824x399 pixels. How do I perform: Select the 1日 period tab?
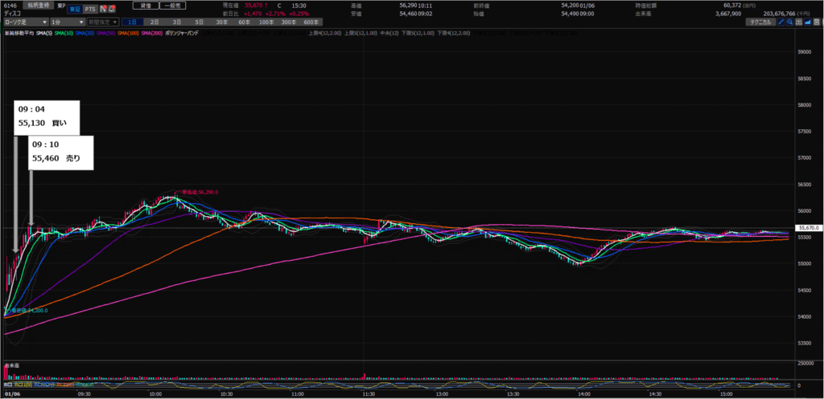click(134, 22)
